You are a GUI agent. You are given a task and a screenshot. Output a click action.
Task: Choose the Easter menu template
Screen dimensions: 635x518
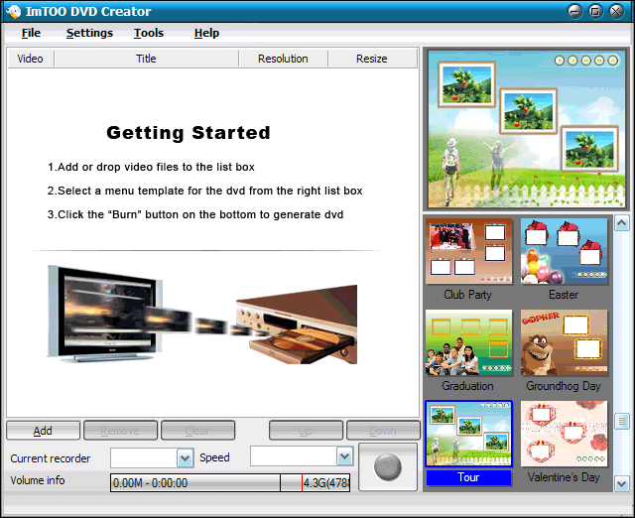[564, 252]
